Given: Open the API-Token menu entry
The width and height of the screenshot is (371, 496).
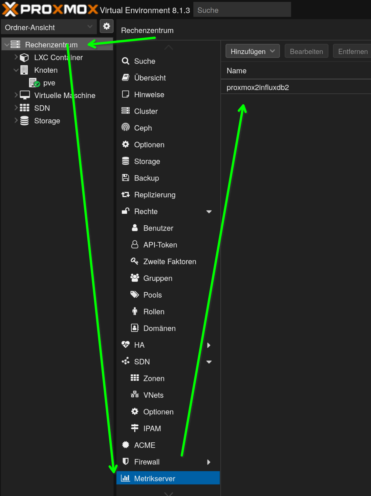Looking at the screenshot, I should [x=168, y=245].
